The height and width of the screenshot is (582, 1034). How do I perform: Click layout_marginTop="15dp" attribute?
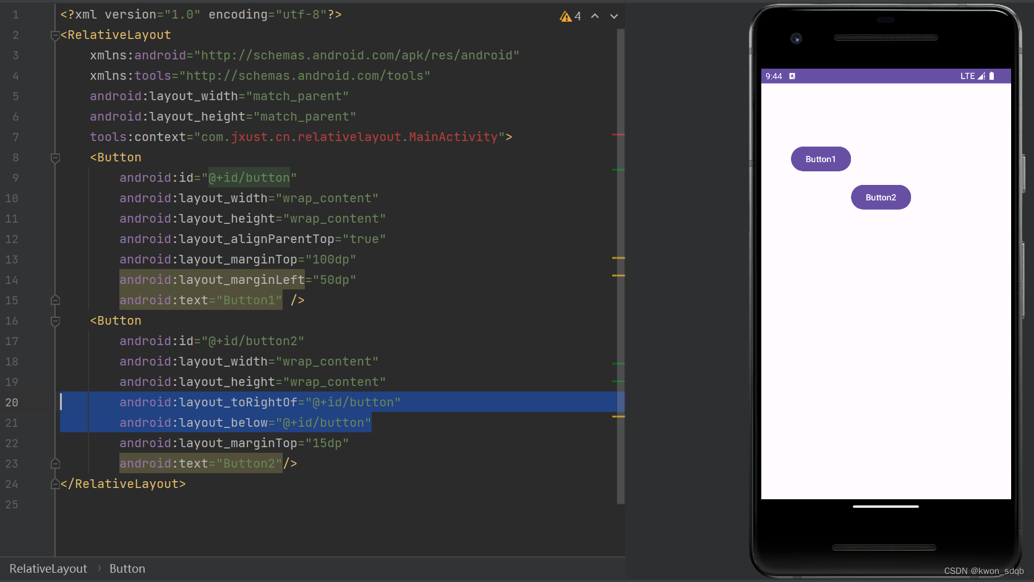click(x=234, y=443)
